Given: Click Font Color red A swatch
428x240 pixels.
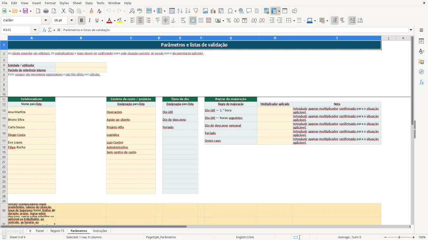Looking at the screenshot, I should (109, 21).
